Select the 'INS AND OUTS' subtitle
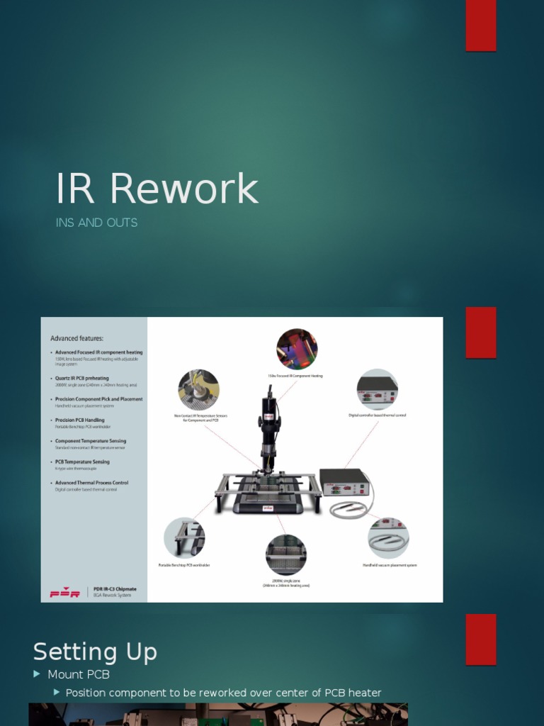This screenshot has height=726, width=544. (96, 223)
